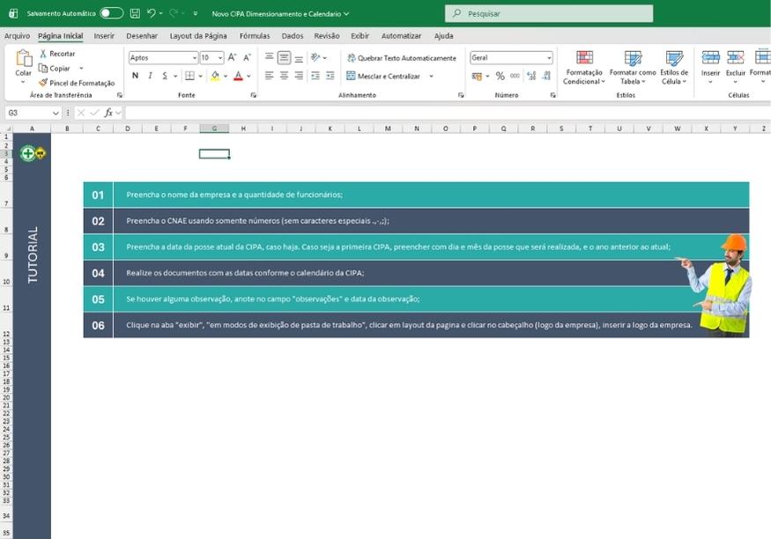
Task: Open the Ajuda tab
Action: coord(443,36)
